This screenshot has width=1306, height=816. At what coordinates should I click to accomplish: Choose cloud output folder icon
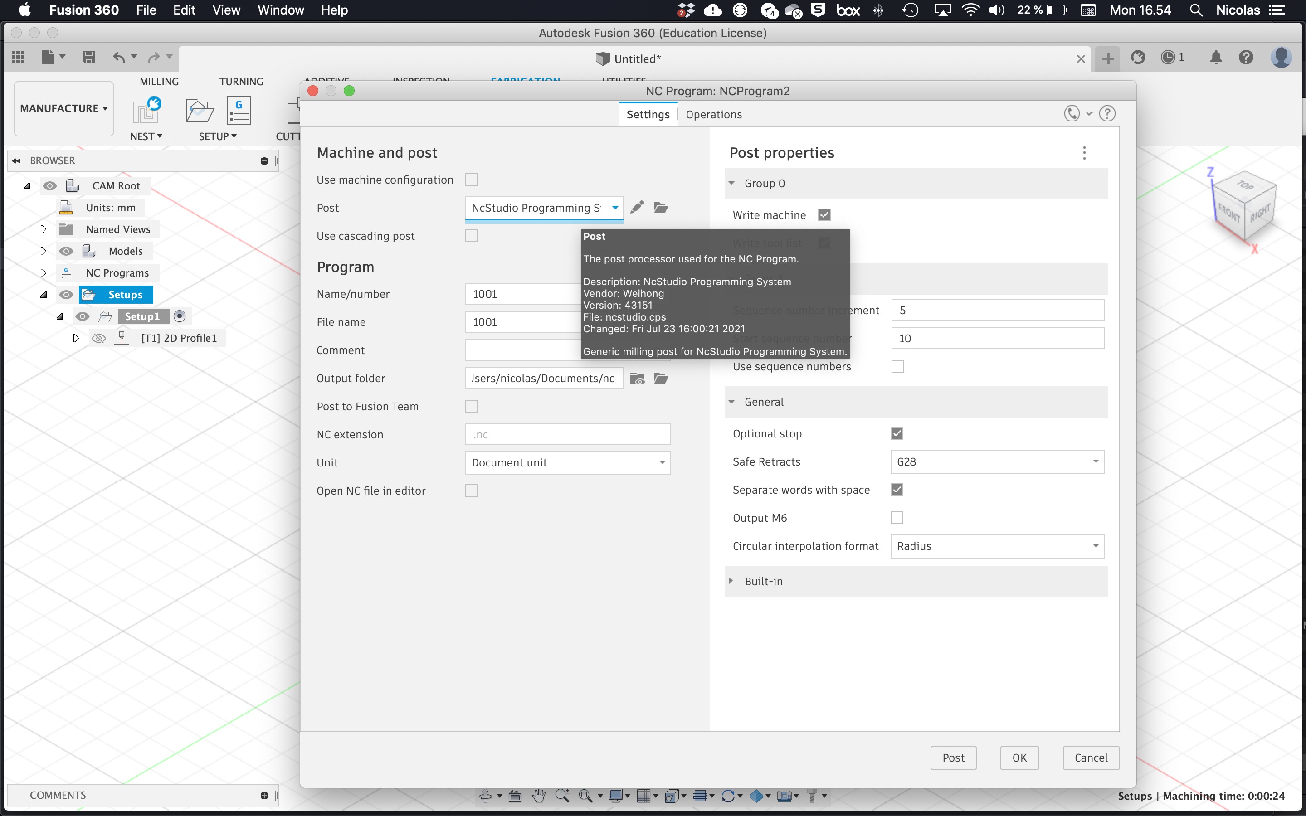637,379
